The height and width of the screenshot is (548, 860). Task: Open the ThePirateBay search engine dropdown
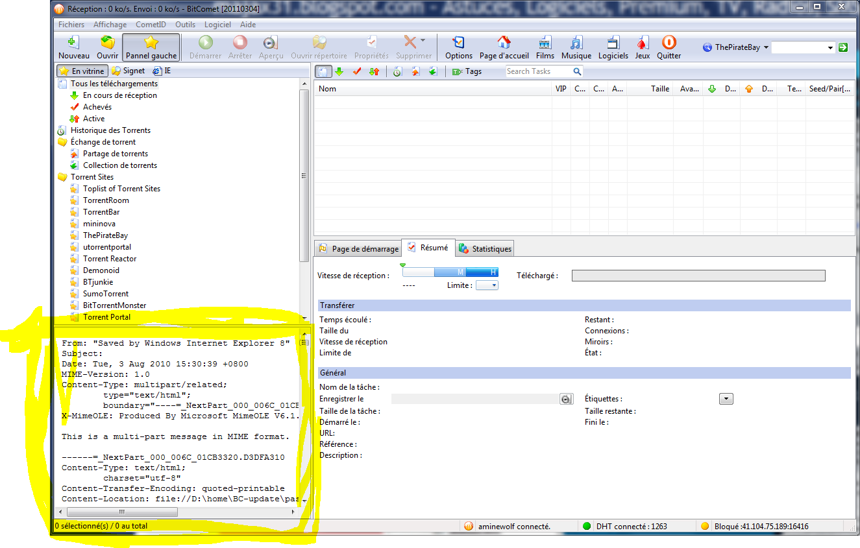click(x=736, y=47)
